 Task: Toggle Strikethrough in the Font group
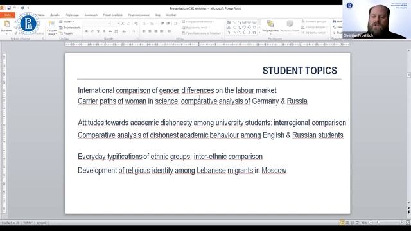coord(110,31)
